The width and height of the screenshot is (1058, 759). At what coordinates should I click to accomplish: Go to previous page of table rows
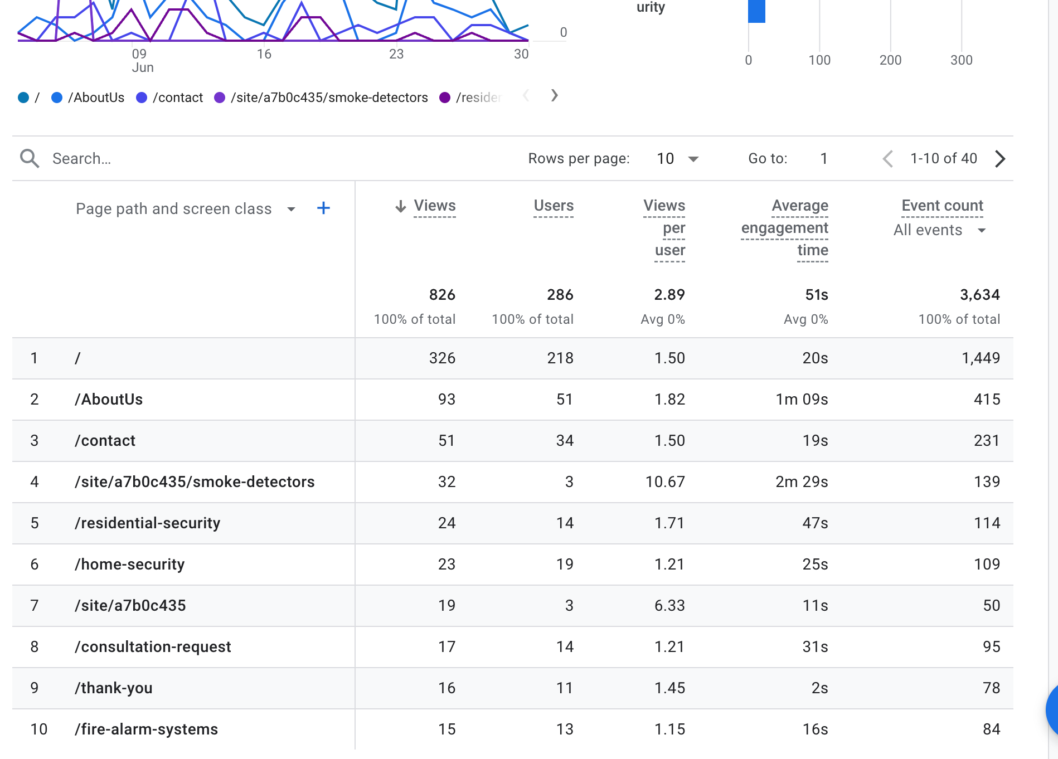coord(888,159)
